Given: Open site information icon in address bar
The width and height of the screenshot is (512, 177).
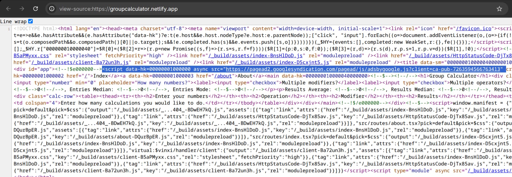Looking at the screenshot, I should pyautogui.click(x=52, y=9).
